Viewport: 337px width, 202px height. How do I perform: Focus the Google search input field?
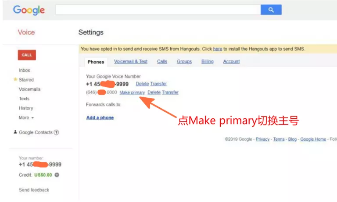pyautogui.click(x=158, y=10)
